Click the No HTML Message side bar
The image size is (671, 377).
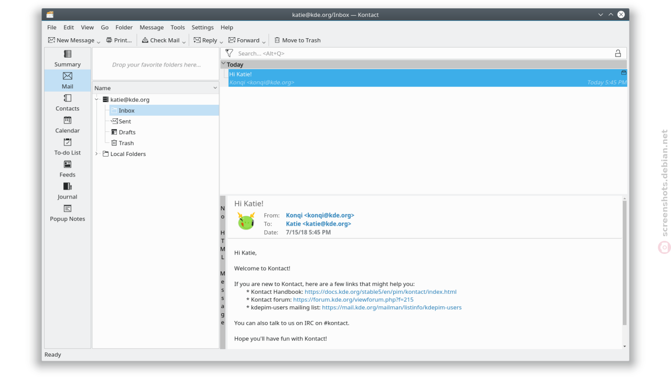223,272
